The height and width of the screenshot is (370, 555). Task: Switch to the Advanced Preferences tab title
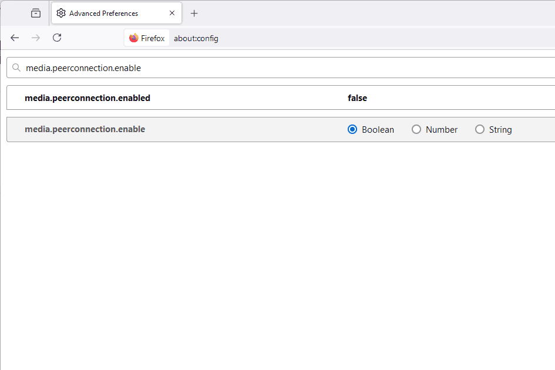103,13
